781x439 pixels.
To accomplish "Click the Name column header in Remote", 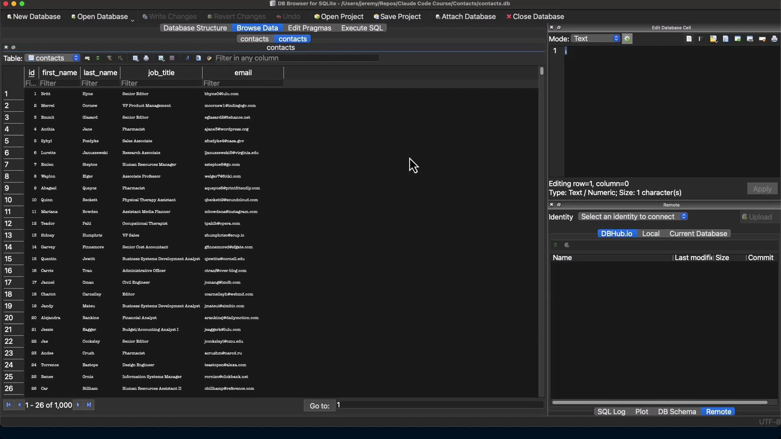I will (x=611, y=258).
